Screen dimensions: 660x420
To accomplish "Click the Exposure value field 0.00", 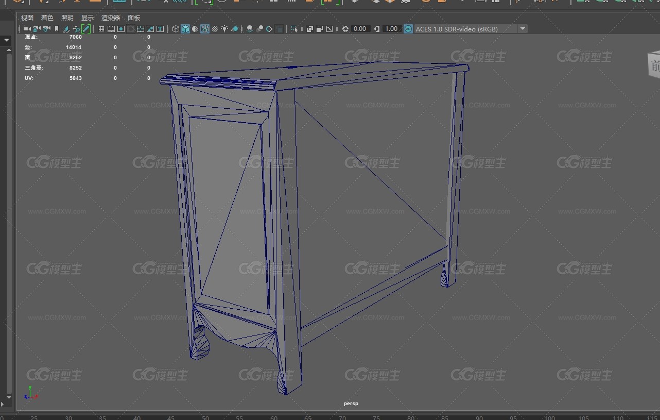I will tap(360, 29).
